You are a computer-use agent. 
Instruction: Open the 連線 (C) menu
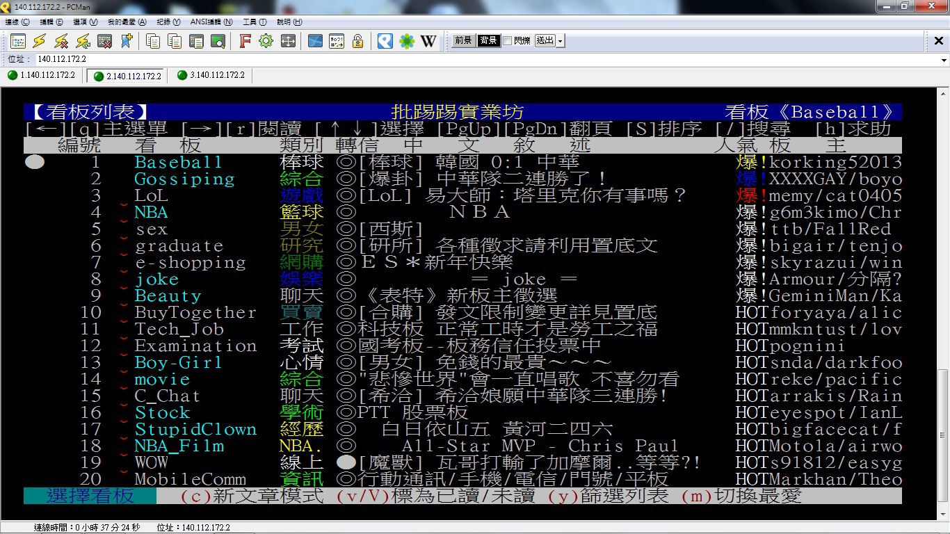(17, 22)
